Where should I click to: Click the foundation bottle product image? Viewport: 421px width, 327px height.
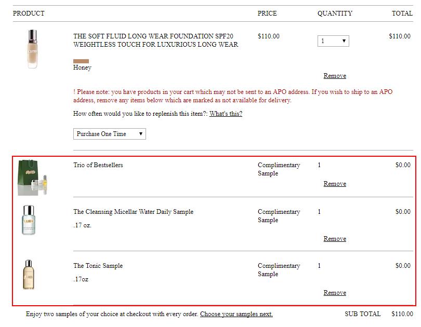point(34,49)
